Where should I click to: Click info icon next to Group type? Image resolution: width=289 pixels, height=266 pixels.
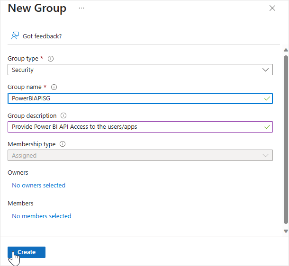point(51,59)
